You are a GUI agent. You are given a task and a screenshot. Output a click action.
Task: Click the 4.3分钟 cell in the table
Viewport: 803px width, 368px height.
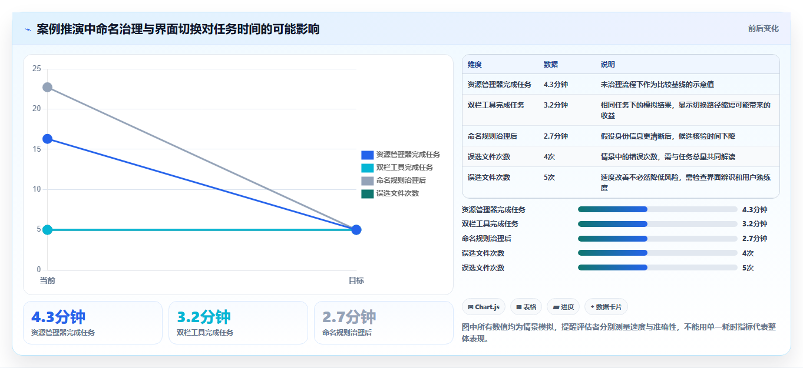pyautogui.click(x=556, y=85)
